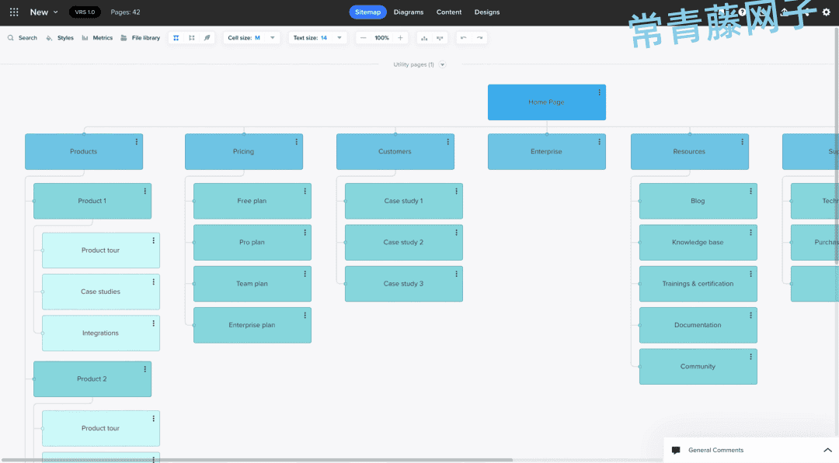This screenshot has height=463, width=839.
Task: Open the Pricing card three-dot menu
Action: 297,142
